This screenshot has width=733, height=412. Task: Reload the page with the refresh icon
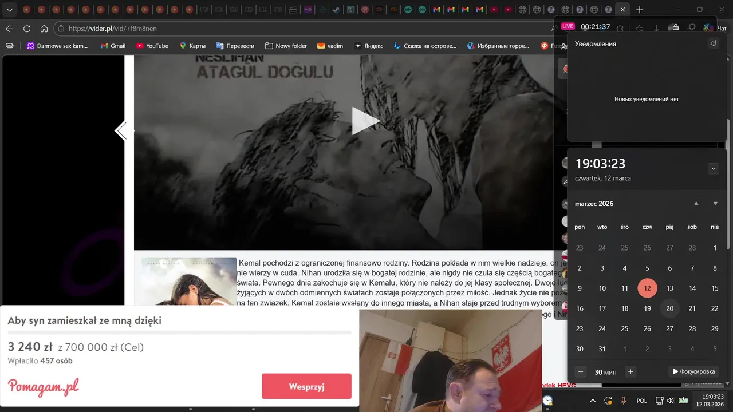[27, 29]
